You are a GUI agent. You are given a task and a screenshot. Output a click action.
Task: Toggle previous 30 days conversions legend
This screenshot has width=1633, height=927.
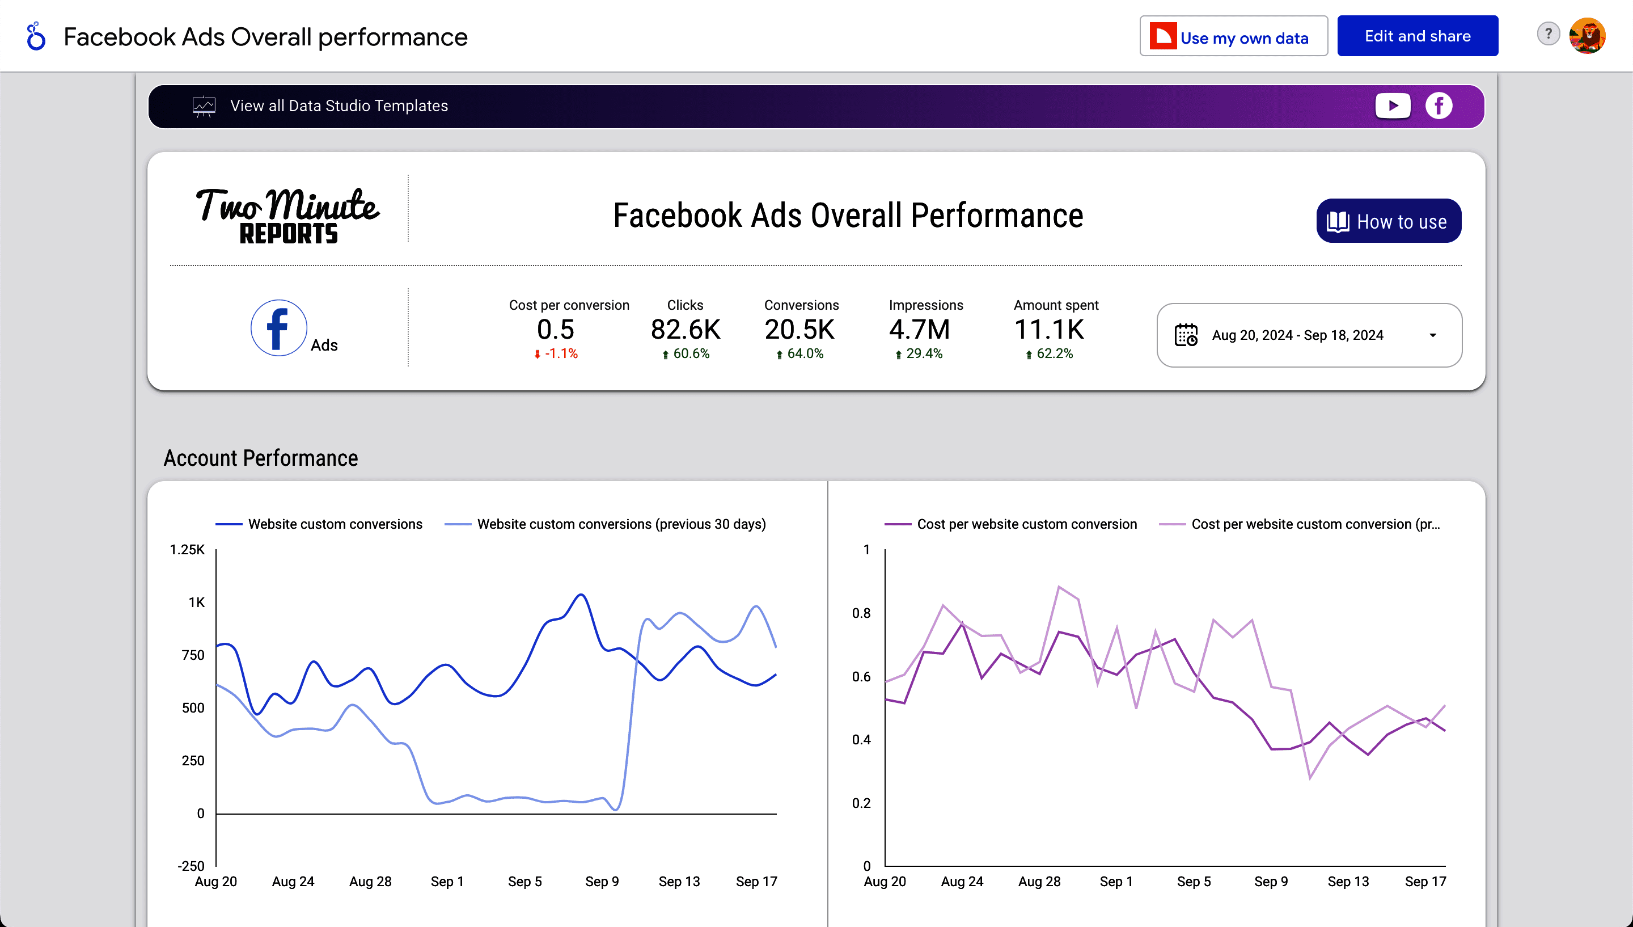coord(621,524)
